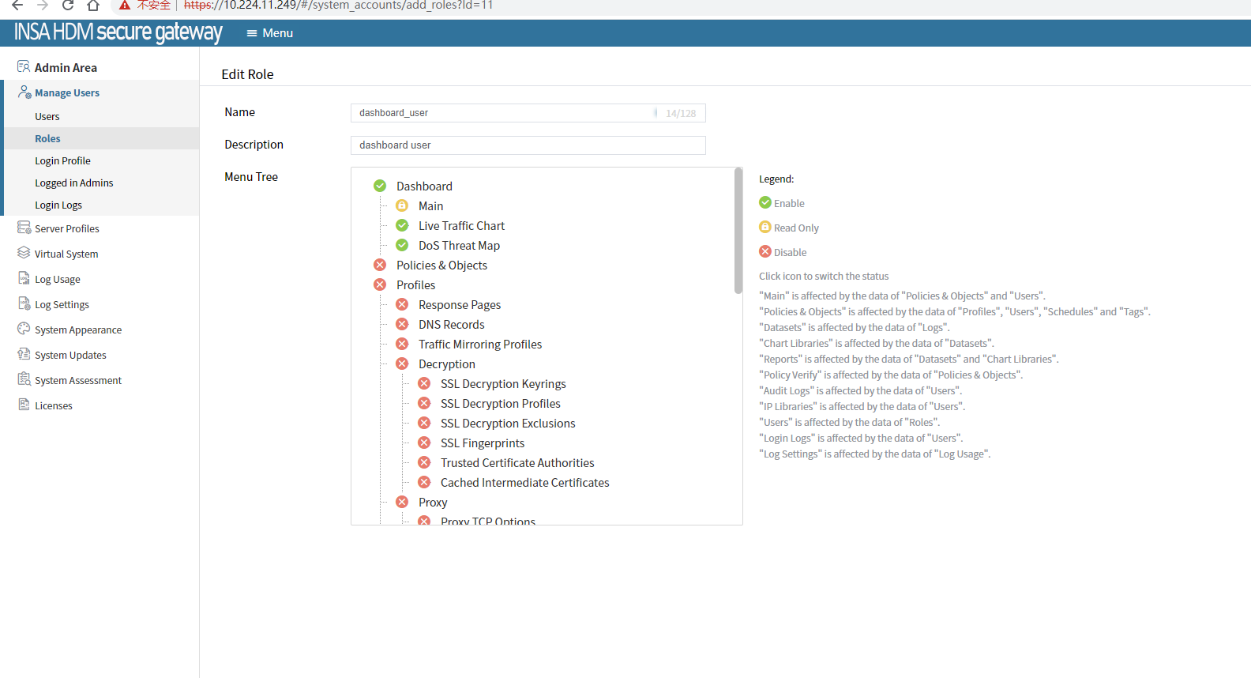Open the top Menu hamburger button
1251x678 pixels.
click(269, 33)
